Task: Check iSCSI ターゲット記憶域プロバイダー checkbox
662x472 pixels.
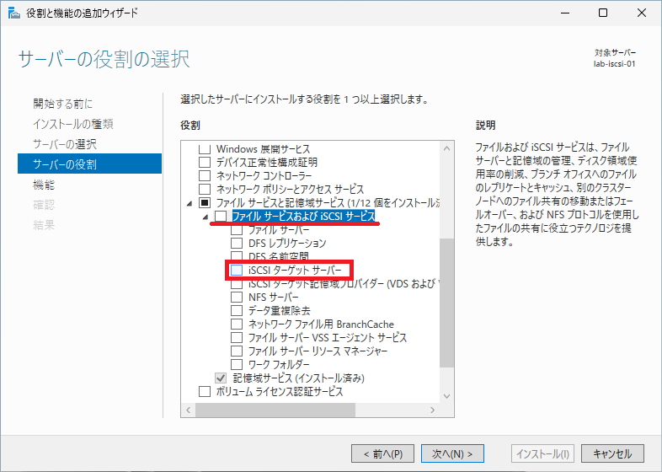Action: pyautogui.click(x=237, y=284)
